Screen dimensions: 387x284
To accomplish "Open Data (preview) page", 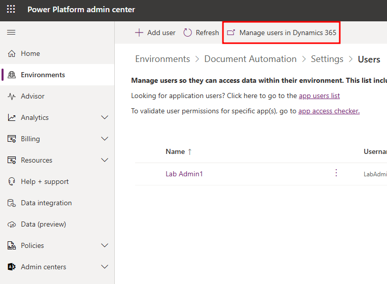I will (57, 224).
